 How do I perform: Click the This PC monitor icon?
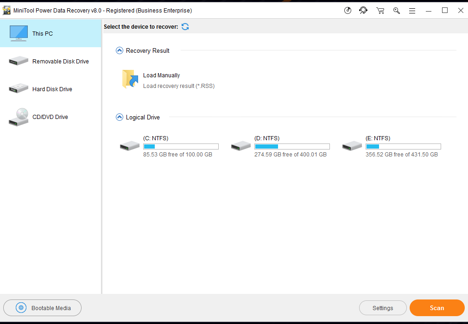19,33
